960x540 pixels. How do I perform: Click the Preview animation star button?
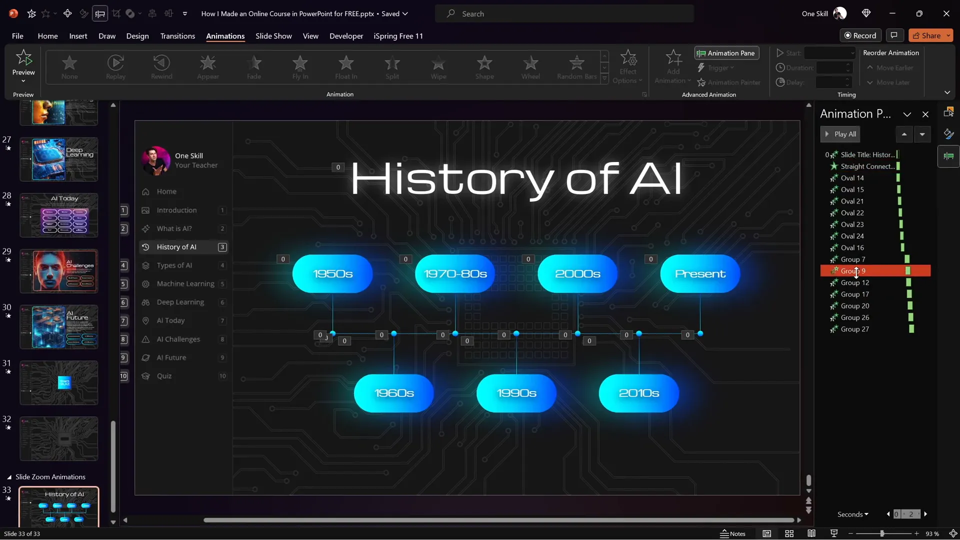point(23,59)
